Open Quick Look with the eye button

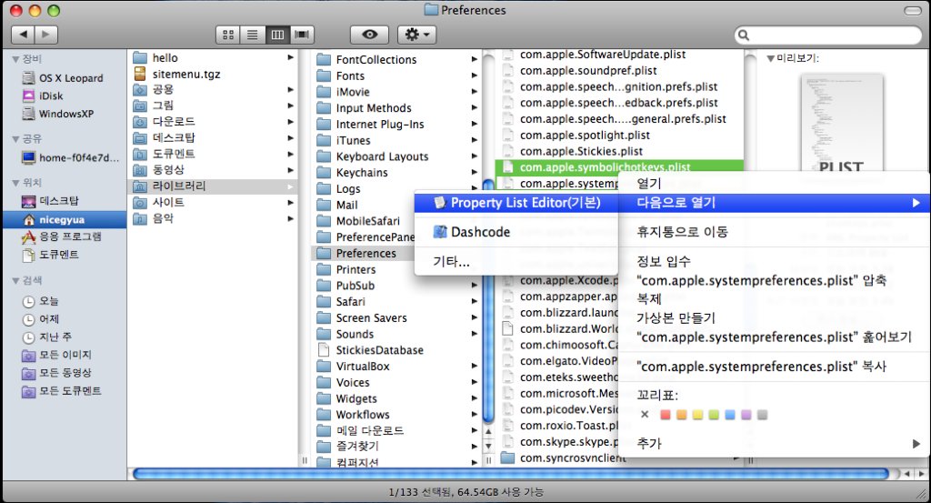(x=369, y=35)
